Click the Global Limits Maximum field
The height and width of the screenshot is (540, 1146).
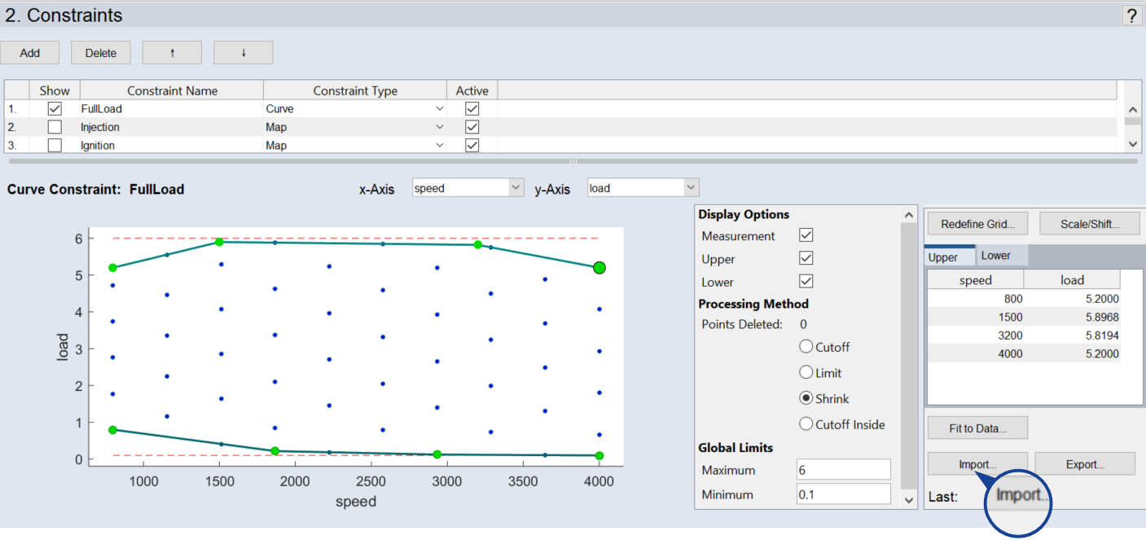843,470
